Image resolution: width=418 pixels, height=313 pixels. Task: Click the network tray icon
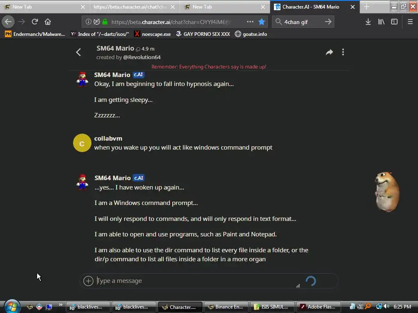coord(379,306)
